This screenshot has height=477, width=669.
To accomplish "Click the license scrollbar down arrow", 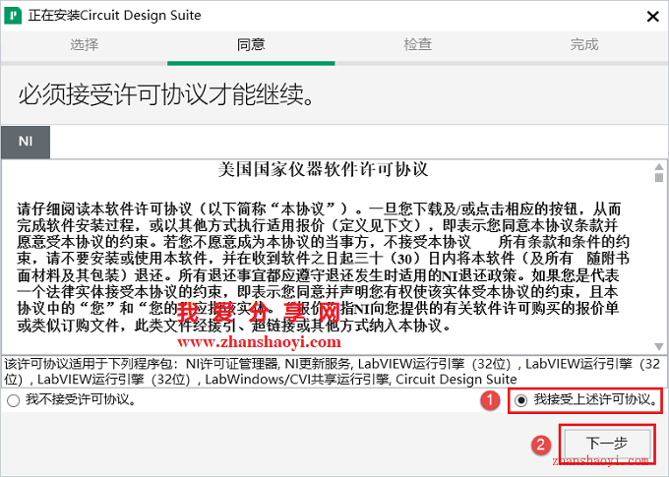I will click(659, 347).
